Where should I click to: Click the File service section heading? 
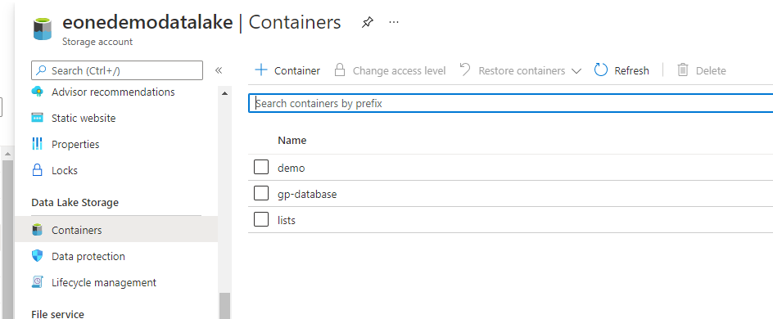[x=57, y=314]
